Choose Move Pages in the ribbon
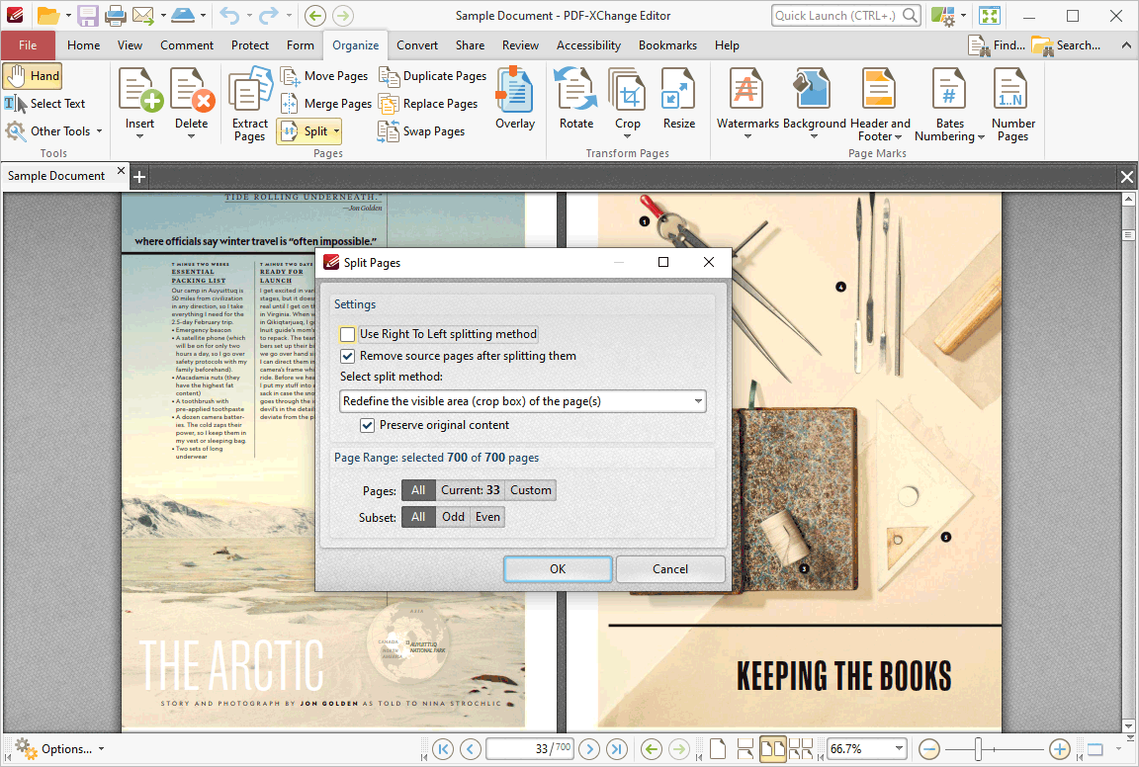The height and width of the screenshot is (767, 1139). [324, 75]
